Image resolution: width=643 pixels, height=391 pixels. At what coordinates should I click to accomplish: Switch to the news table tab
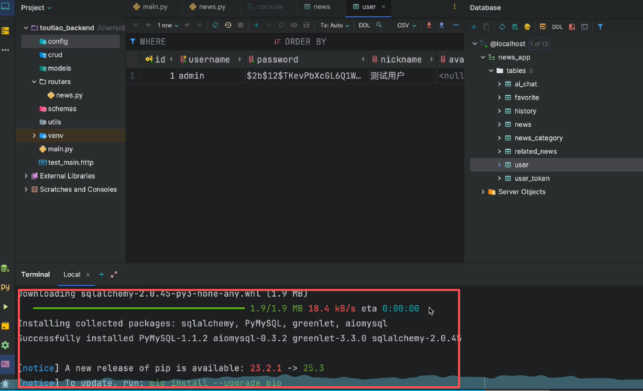coord(317,7)
